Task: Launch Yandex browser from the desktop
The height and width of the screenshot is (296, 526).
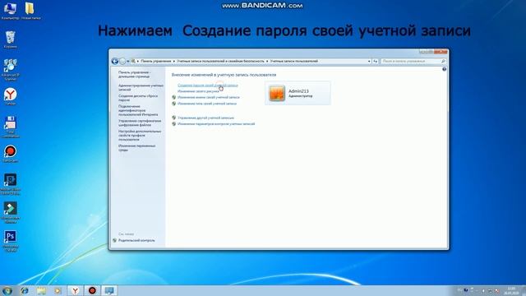Action: pos(11,96)
